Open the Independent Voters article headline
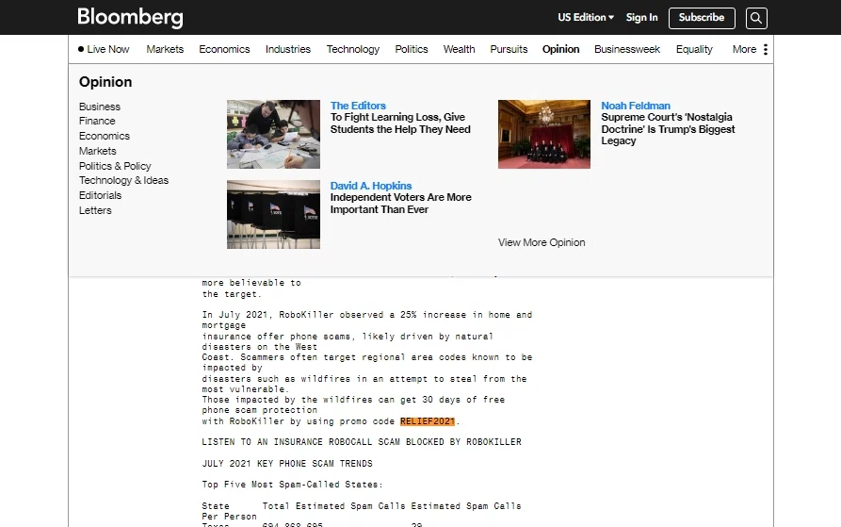 tap(400, 204)
